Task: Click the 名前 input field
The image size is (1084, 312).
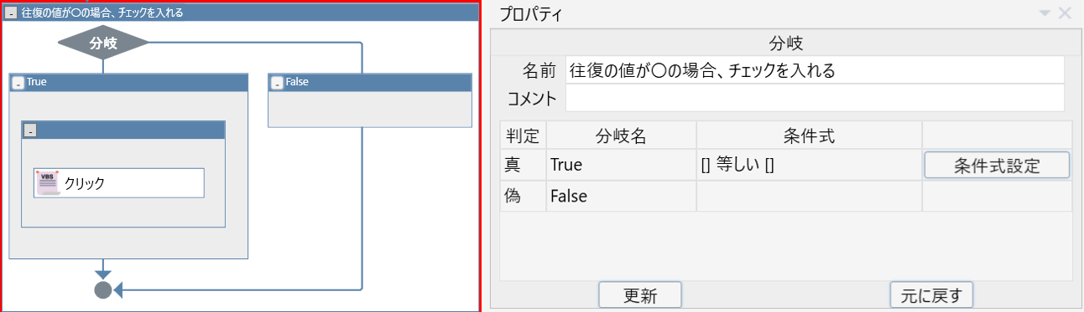Action: (x=815, y=70)
